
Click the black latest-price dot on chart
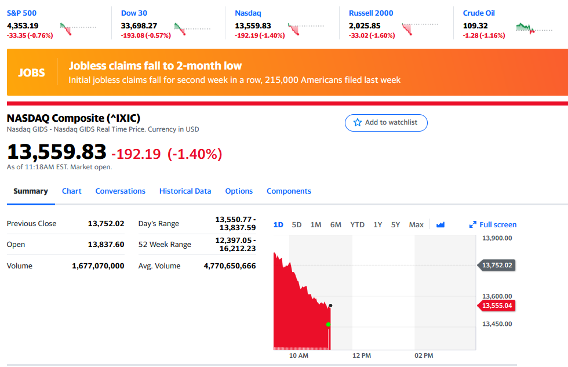(330, 306)
